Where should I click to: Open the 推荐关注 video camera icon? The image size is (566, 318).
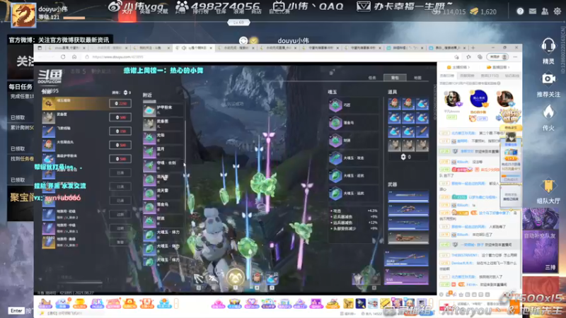click(548, 79)
